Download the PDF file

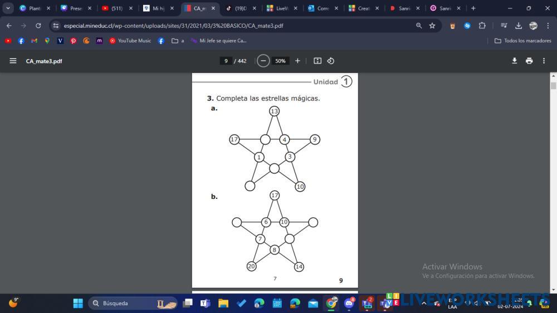click(x=515, y=61)
